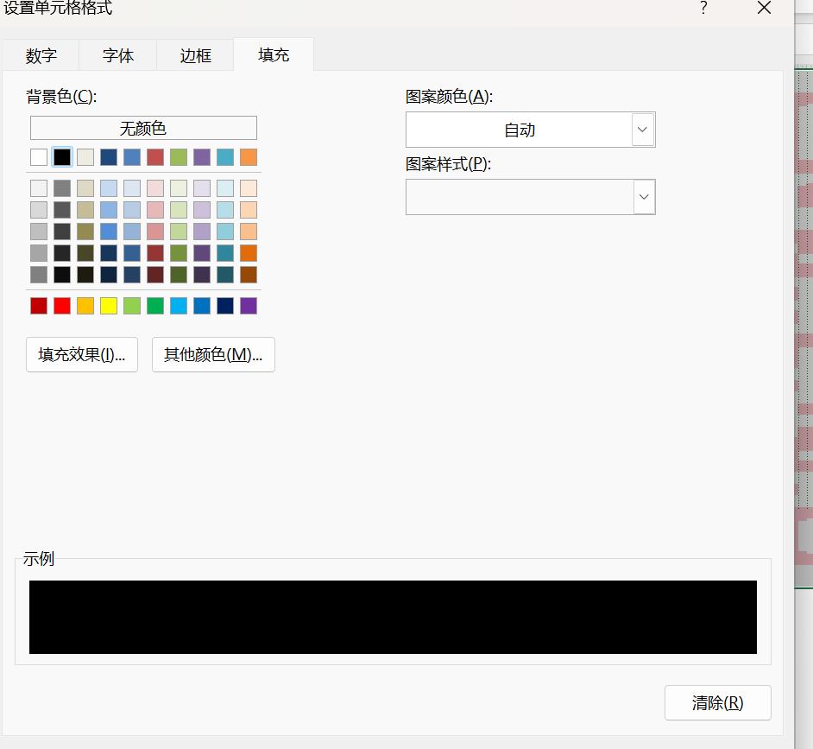Select amber orange in standard colors row
Viewport: 813px width, 749px height.
pos(85,306)
